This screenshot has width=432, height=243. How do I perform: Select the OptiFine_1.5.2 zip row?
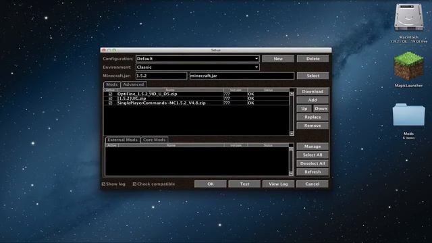(x=196, y=94)
